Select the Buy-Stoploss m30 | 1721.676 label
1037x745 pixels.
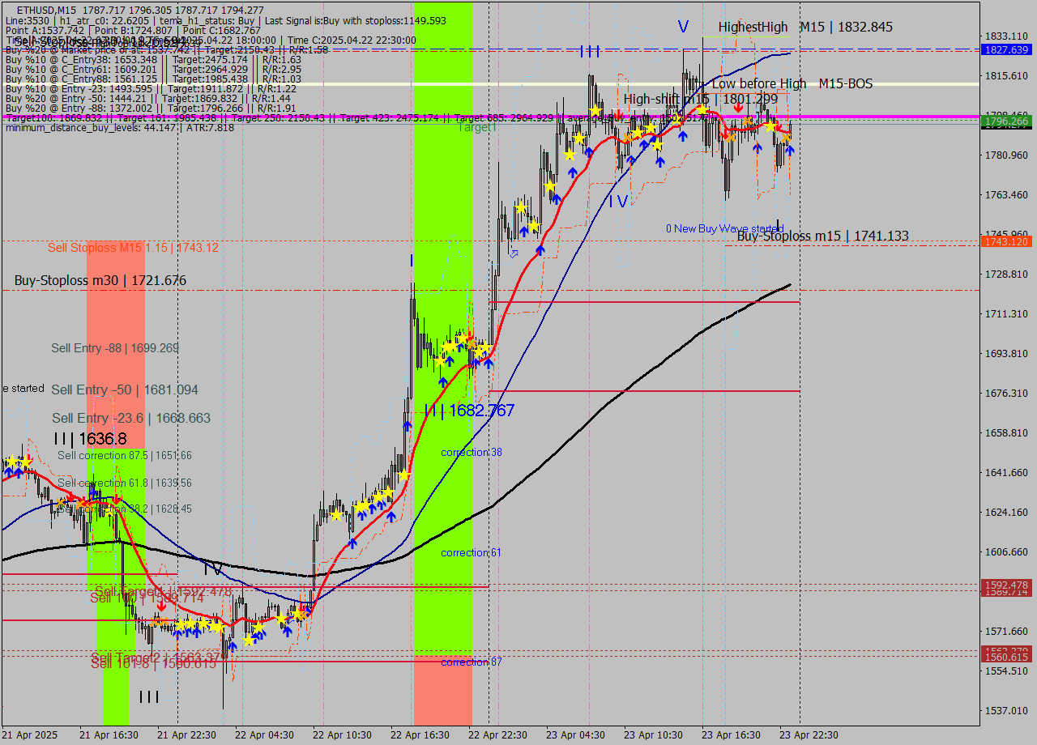point(99,280)
